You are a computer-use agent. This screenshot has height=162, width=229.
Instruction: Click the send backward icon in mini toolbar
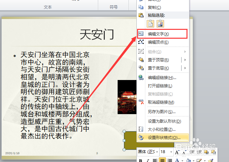[x=214, y=152]
